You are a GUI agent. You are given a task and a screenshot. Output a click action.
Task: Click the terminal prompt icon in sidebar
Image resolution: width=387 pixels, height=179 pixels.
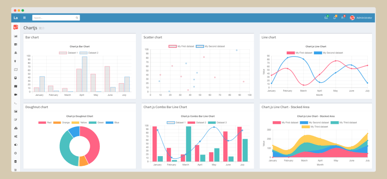16,103
